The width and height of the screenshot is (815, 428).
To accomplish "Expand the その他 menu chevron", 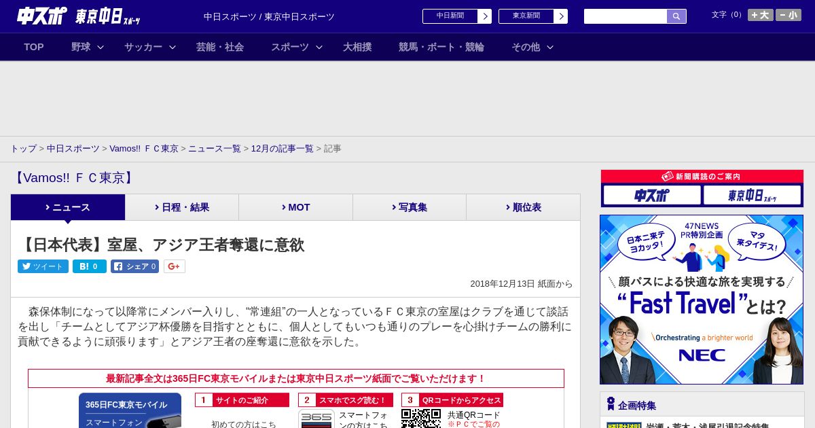I will [x=550, y=48].
